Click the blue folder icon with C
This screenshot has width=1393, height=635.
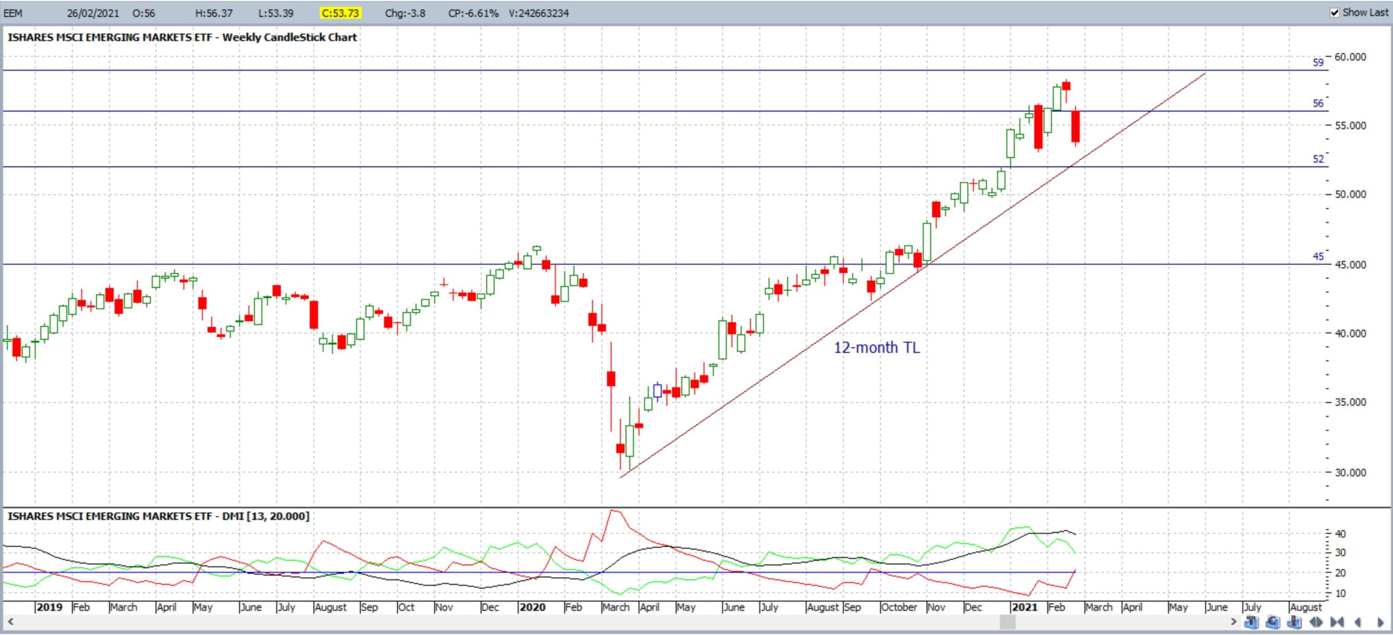coord(1273,622)
